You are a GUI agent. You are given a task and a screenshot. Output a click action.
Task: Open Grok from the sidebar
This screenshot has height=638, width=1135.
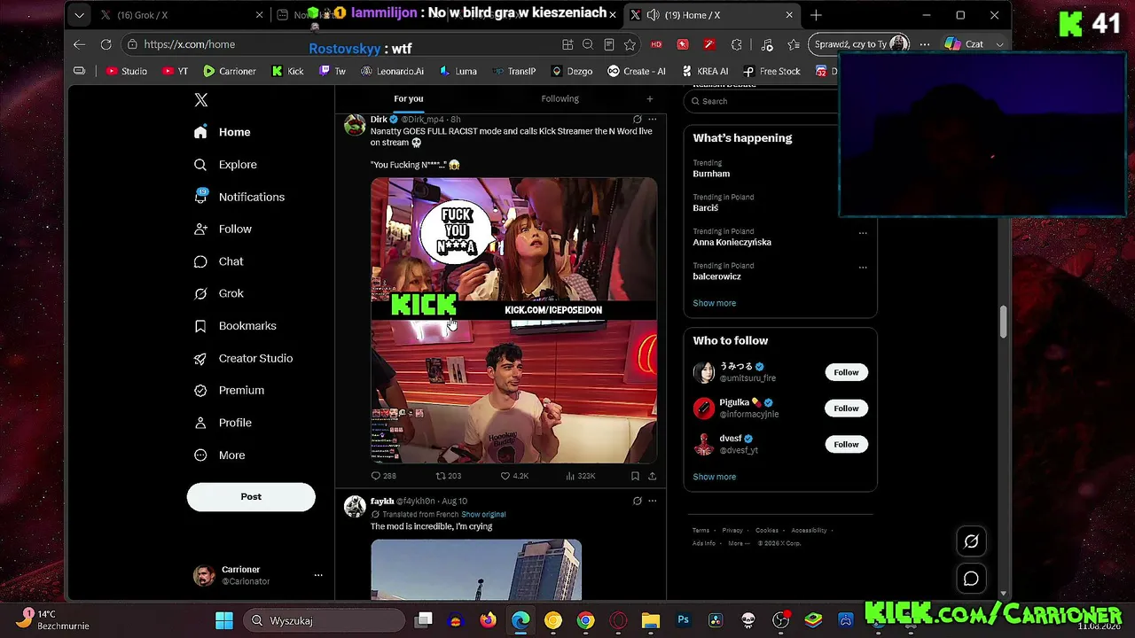tap(218, 293)
